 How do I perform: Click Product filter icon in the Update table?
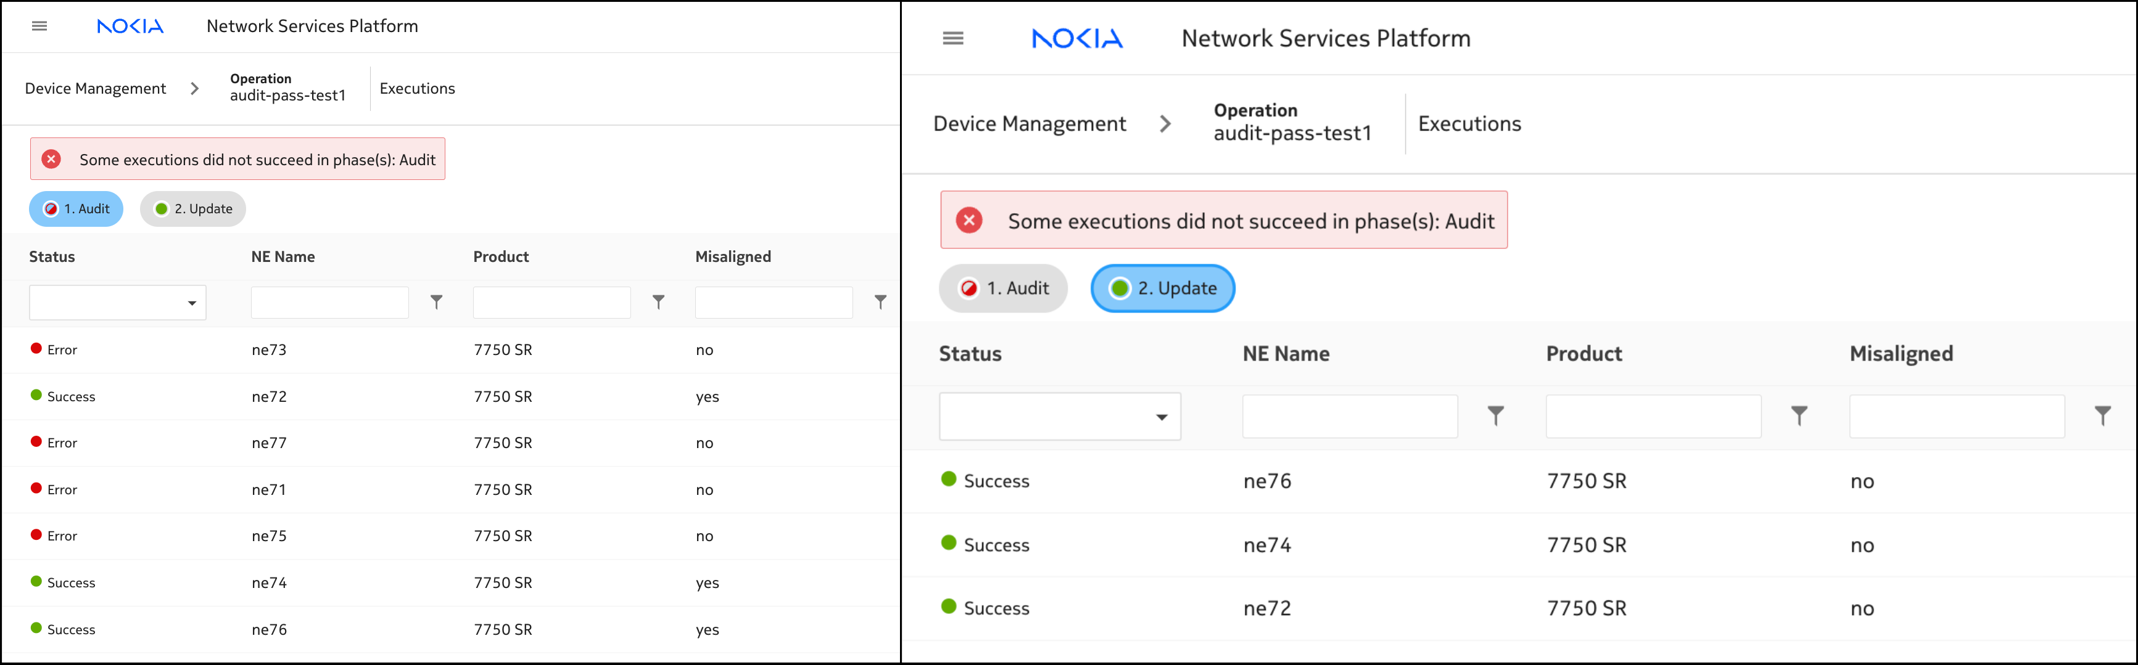[1799, 415]
